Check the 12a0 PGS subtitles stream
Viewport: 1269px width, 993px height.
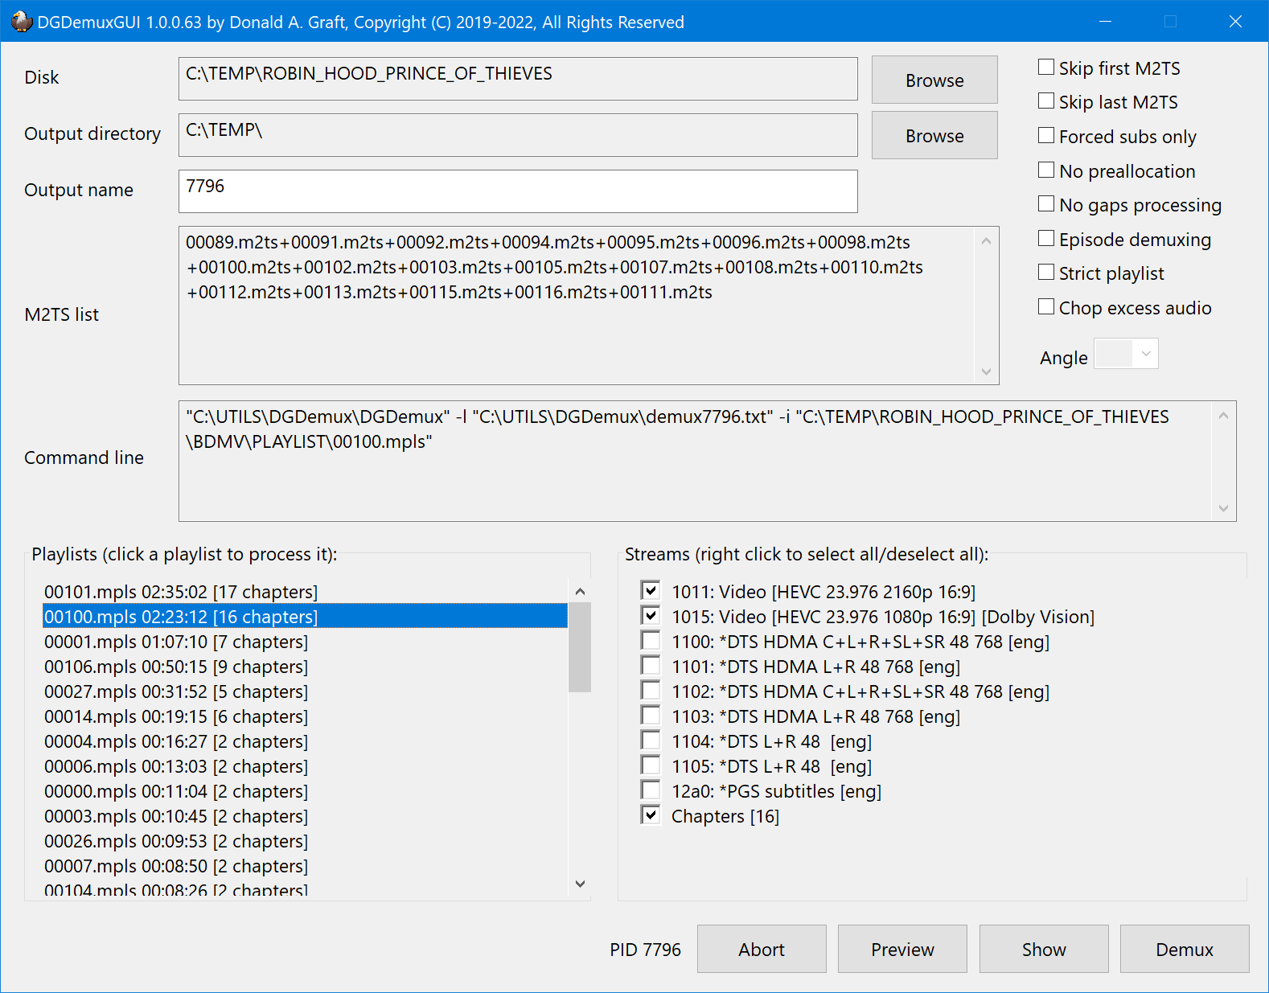(x=651, y=790)
